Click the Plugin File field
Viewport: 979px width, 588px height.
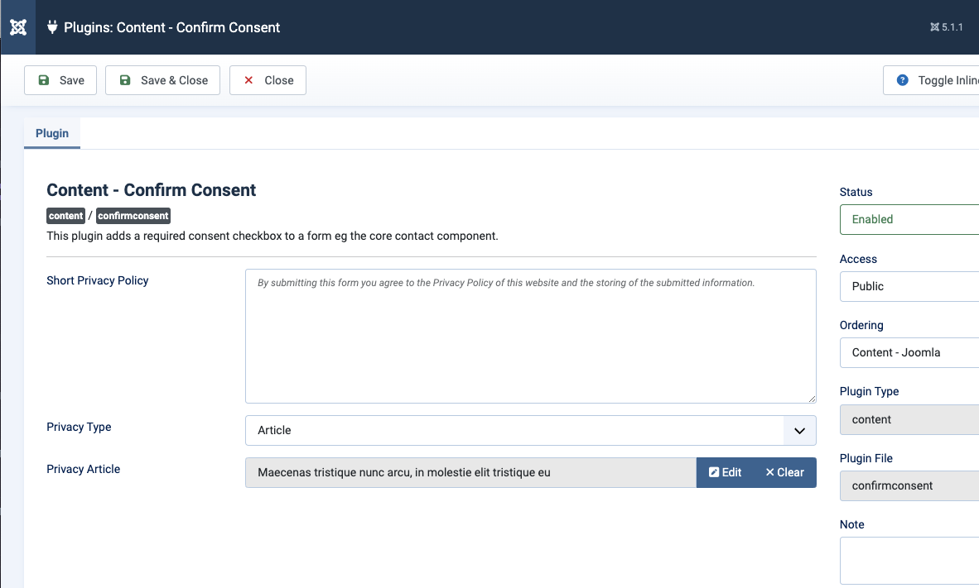(x=909, y=485)
